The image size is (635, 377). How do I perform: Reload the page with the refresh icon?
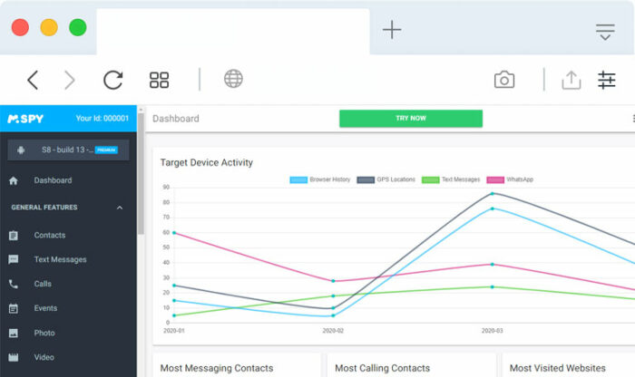click(x=113, y=80)
